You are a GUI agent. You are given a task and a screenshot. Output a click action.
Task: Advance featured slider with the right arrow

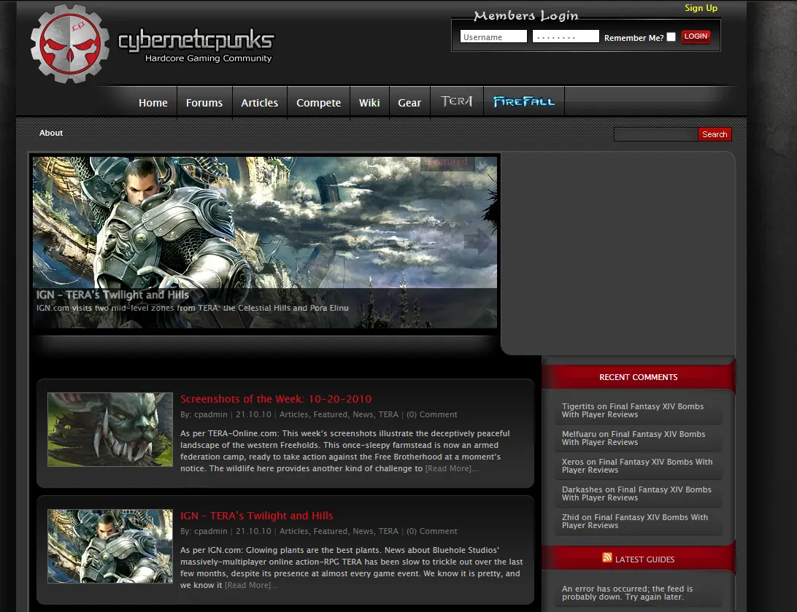(x=478, y=241)
